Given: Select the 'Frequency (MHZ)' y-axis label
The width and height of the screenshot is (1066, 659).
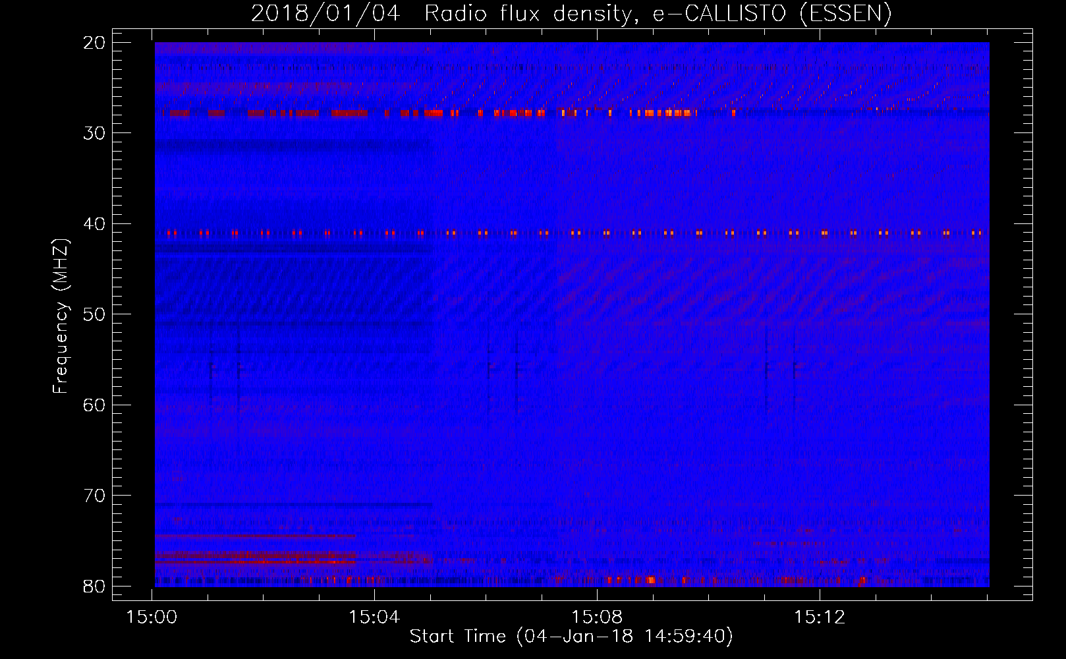Looking at the screenshot, I should point(61,316).
